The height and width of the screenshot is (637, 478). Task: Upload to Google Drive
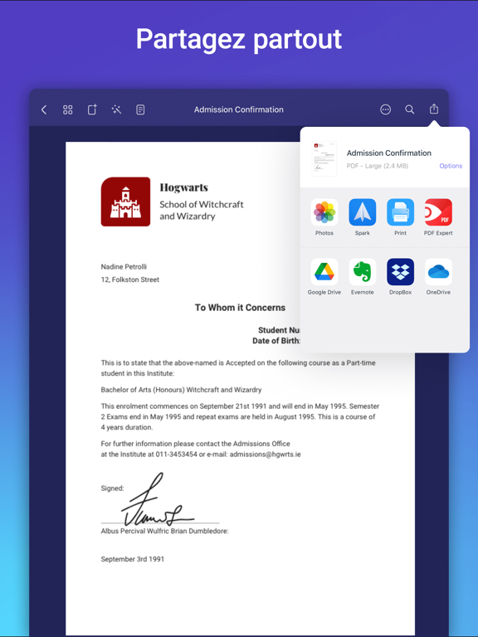coord(324,277)
